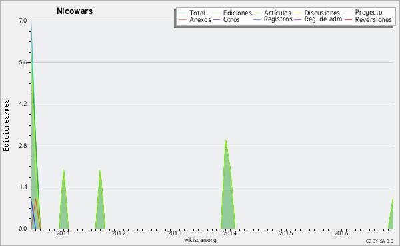This screenshot has width=400, height=246.
Task: Click the Reg. de adm. legend entry
Action: (x=319, y=19)
